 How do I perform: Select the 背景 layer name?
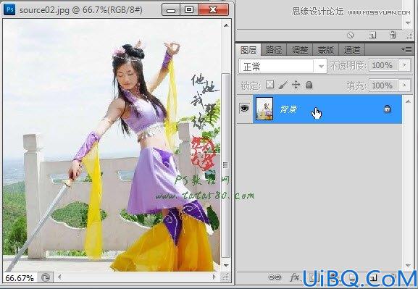point(288,109)
